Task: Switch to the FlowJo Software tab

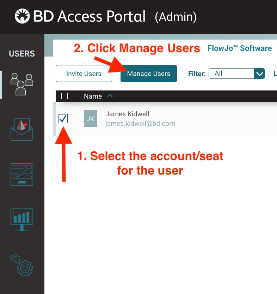Action: pos(240,48)
